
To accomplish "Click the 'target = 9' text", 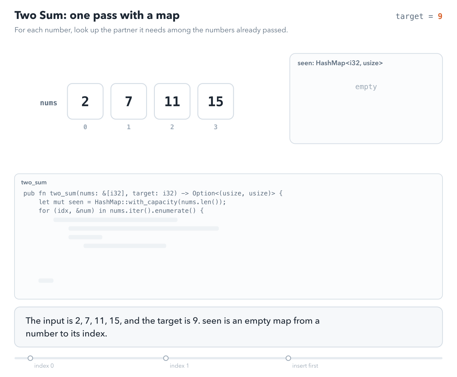I will click(x=419, y=16).
